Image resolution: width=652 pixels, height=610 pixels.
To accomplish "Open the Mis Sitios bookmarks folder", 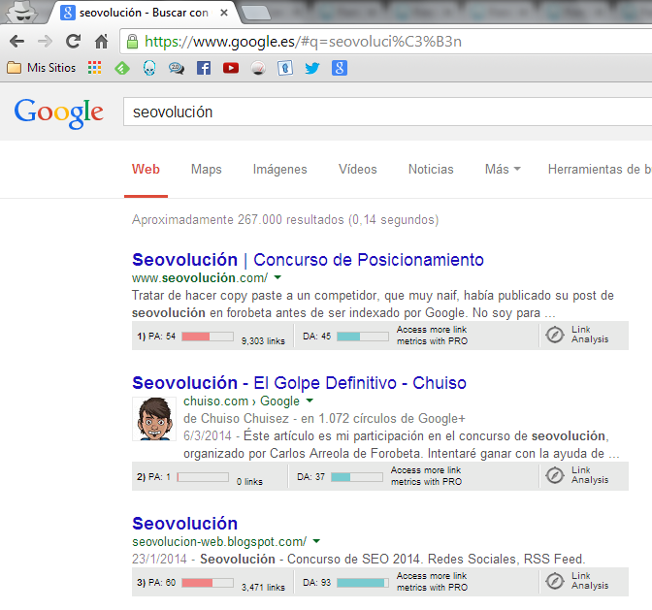I will tap(41, 68).
